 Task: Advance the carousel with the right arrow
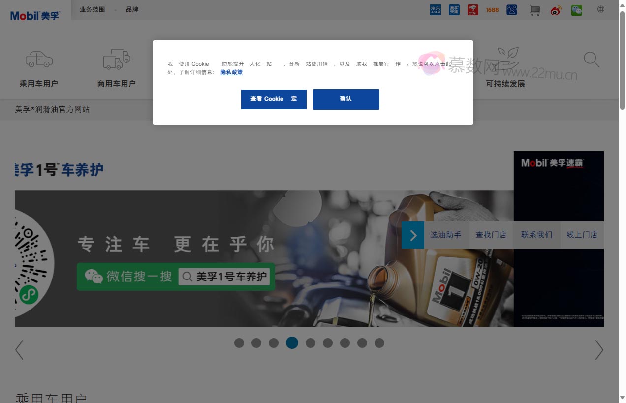(x=599, y=350)
